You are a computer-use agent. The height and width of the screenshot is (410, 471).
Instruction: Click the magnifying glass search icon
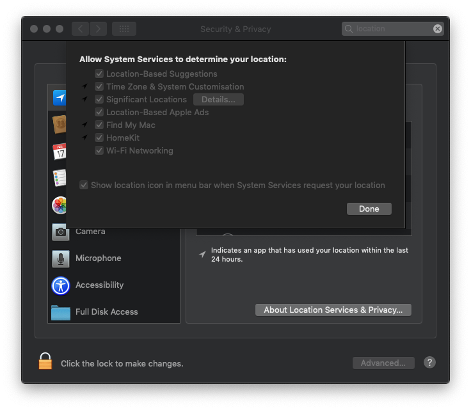(348, 29)
